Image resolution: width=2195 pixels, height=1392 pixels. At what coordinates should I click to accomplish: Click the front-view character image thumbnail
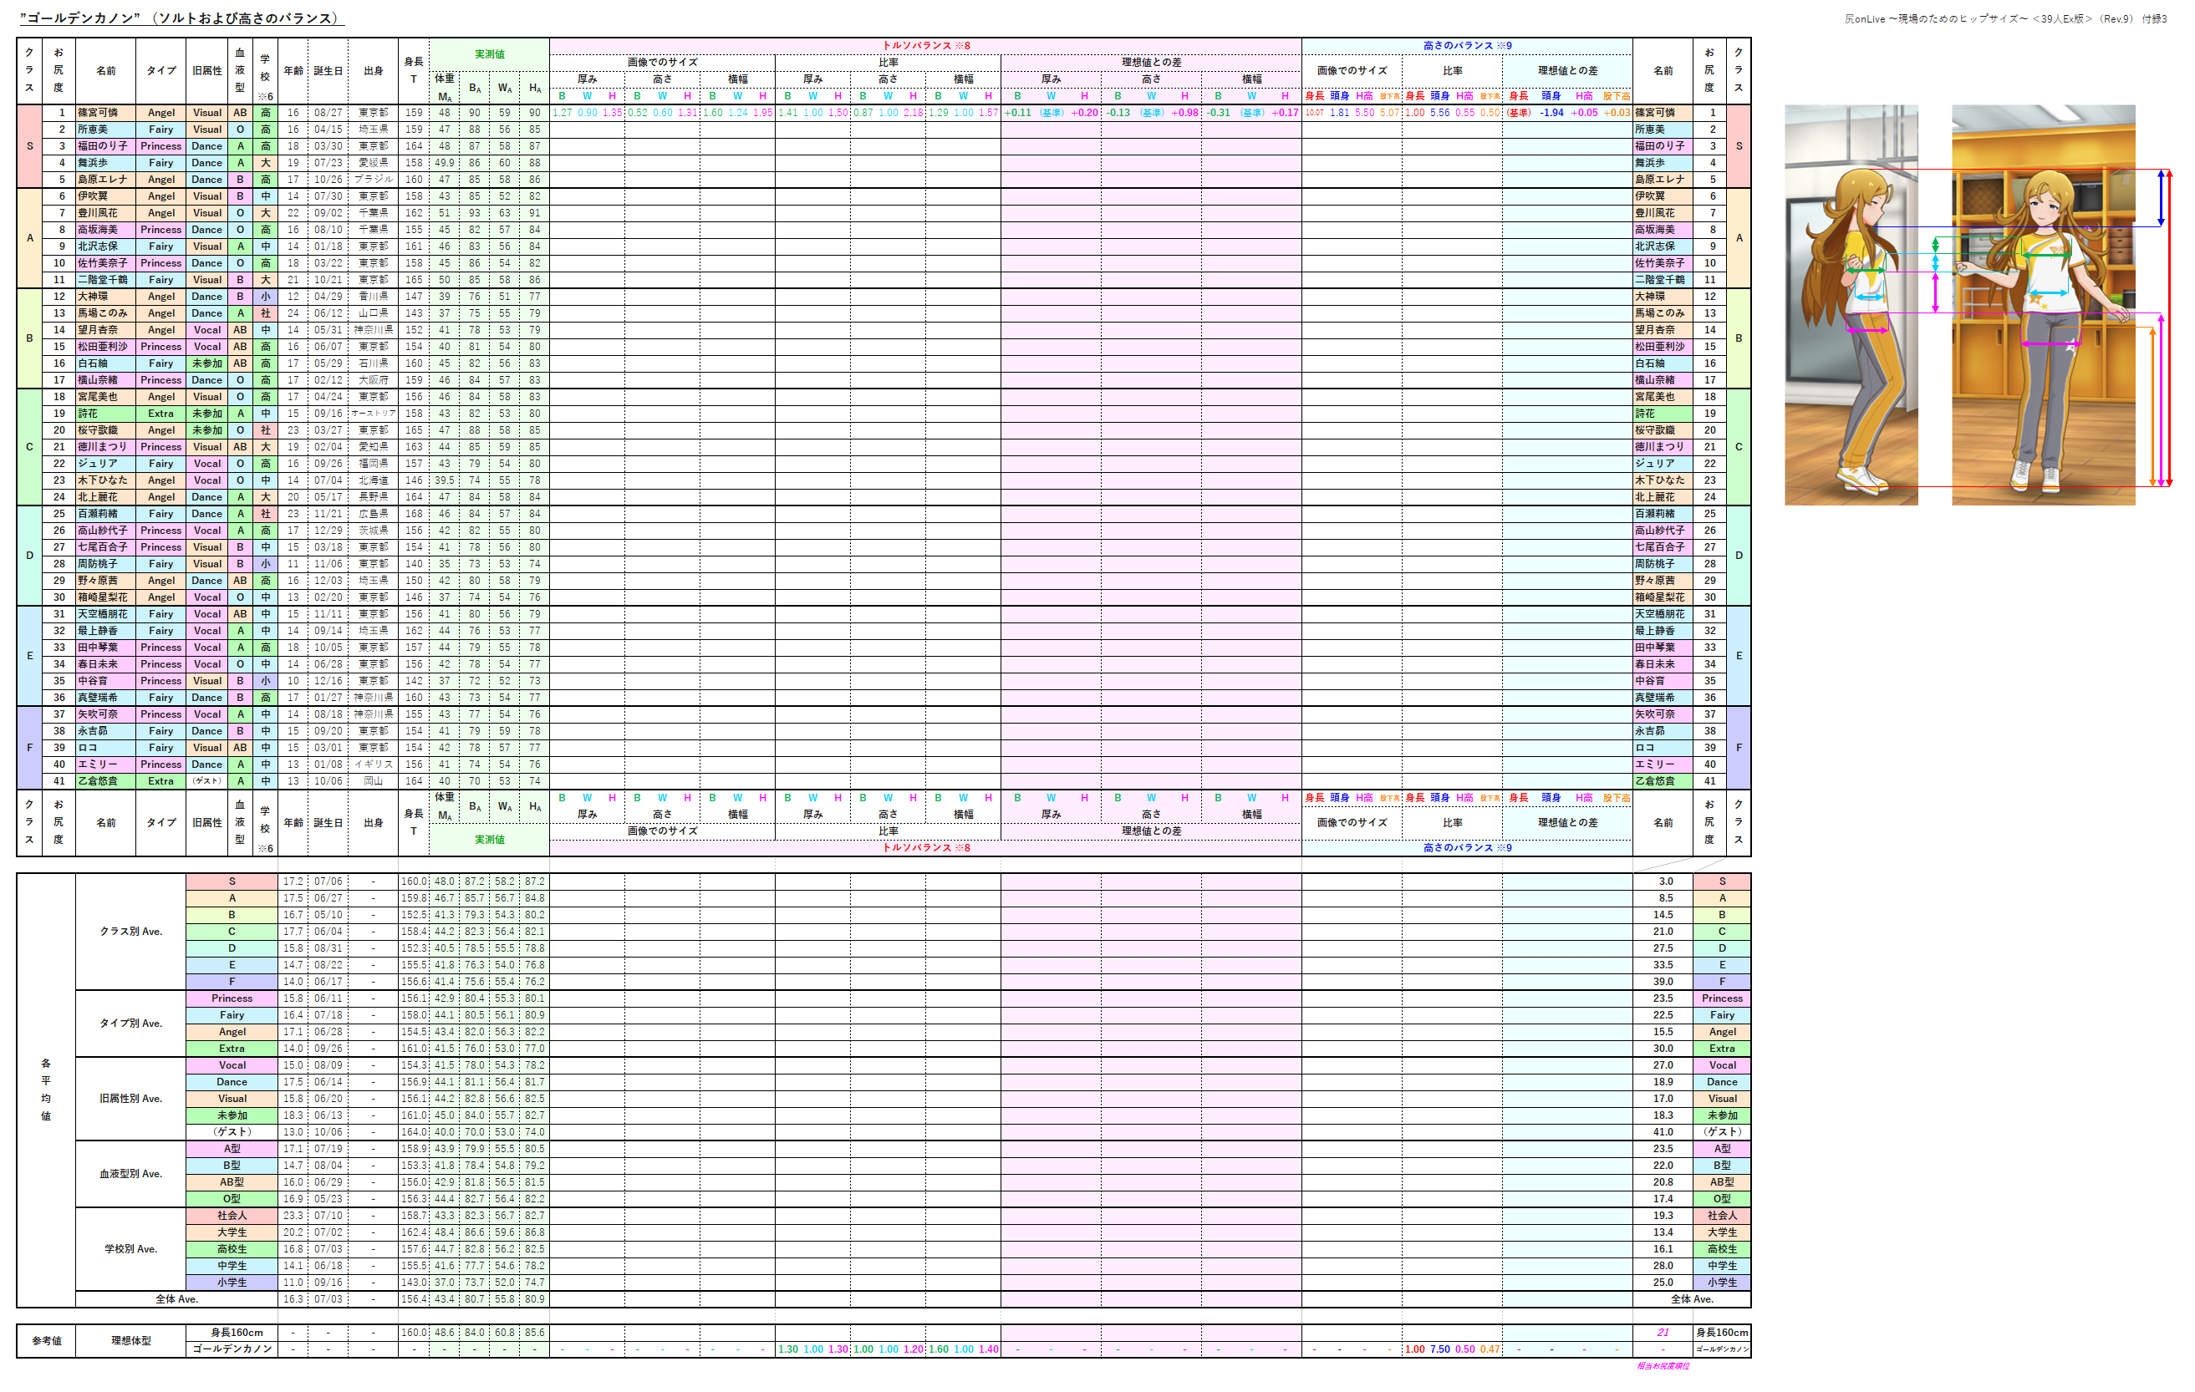click(2043, 305)
